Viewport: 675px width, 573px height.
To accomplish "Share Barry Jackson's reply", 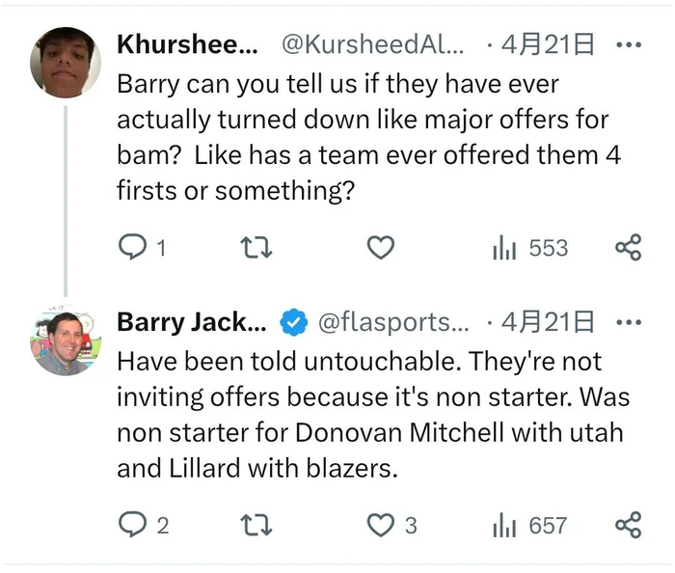I will point(628,525).
